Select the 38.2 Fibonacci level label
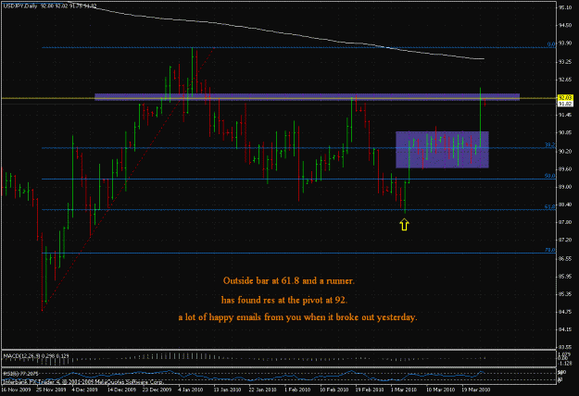579x396 pixels. coord(550,145)
